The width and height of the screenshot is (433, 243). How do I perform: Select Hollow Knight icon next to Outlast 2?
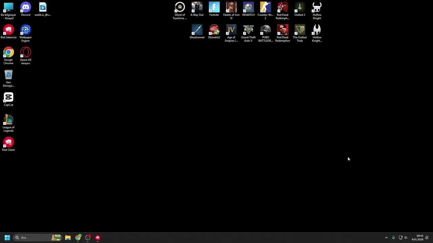(x=317, y=11)
